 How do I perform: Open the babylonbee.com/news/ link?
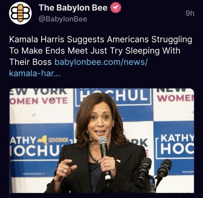(101, 62)
